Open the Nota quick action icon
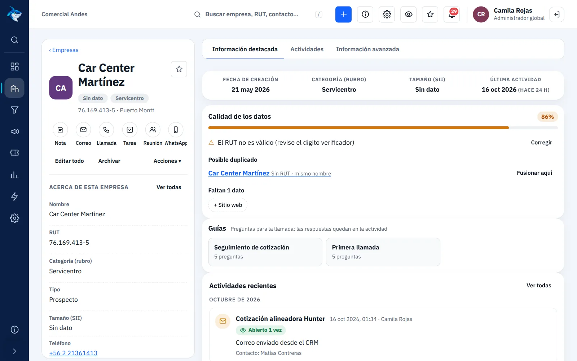Viewport: 577px width, 361px height. click(x=60, y=130)
